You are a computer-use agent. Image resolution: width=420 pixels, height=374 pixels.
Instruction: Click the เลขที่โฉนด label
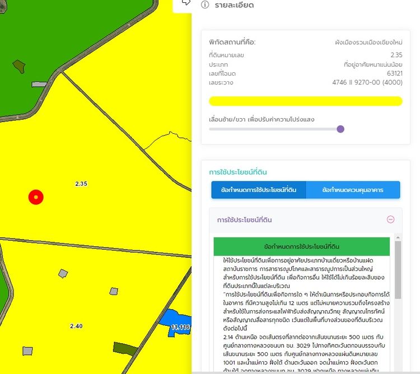coord(222,73)
